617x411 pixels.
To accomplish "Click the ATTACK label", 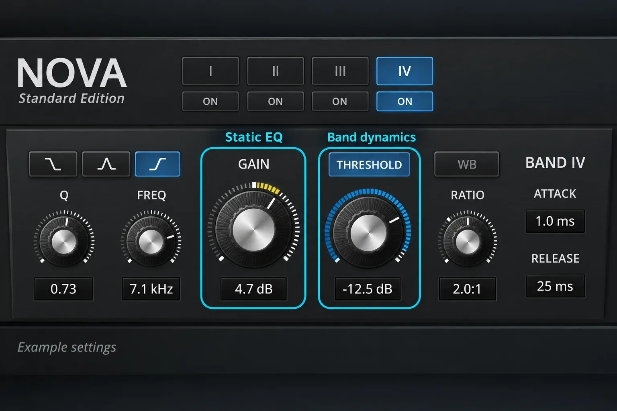I will point(555,194).
